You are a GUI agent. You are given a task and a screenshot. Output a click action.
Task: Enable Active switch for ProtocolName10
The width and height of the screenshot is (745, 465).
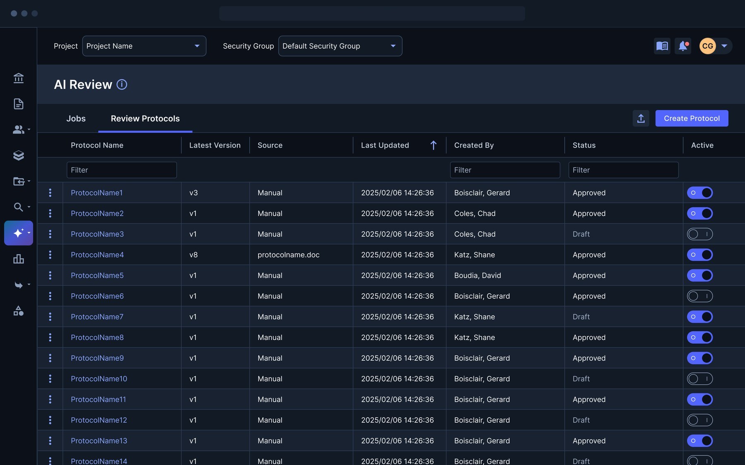pyautogui.click(x=700, y=379)
